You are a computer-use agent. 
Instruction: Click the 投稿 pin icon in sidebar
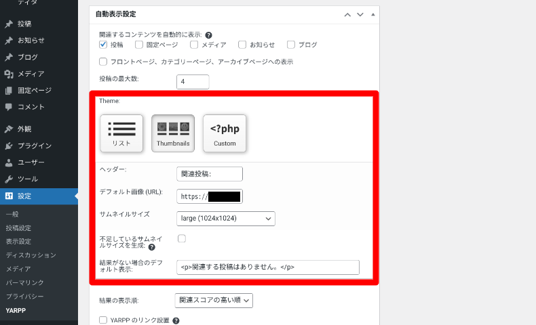tap(9, 24)
